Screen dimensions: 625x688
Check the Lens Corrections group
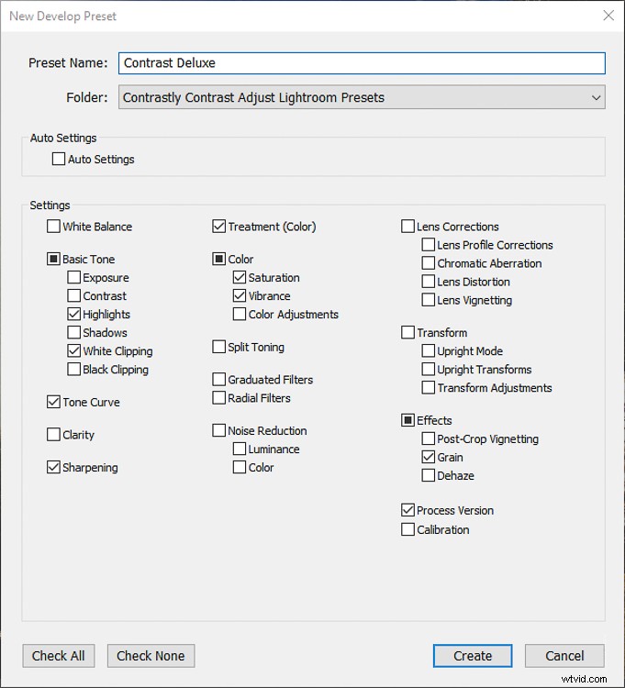click(x=407, y=227)
